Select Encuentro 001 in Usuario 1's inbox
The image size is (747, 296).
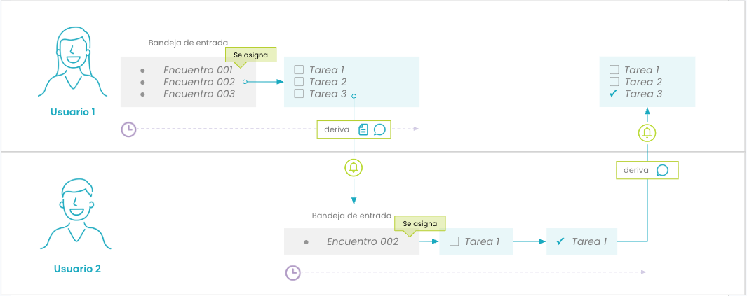coord(198,70)
